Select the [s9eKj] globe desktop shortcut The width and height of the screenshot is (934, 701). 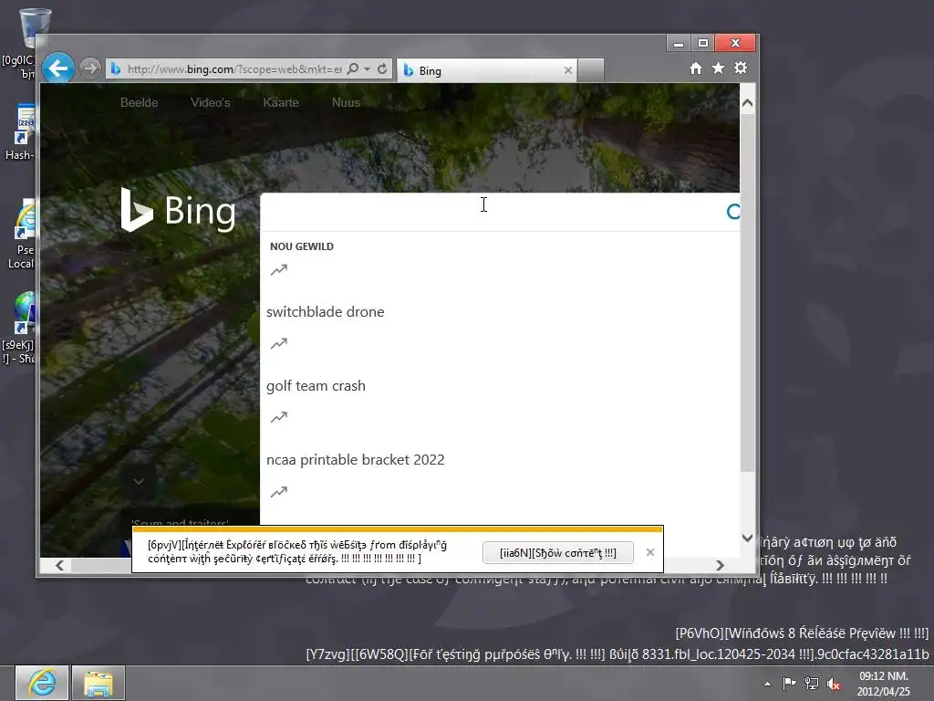pos(19,328)
